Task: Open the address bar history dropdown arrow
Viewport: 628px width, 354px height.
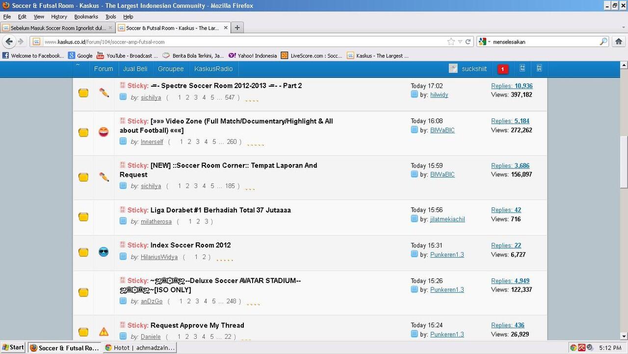Action: [x=460, y=42]
